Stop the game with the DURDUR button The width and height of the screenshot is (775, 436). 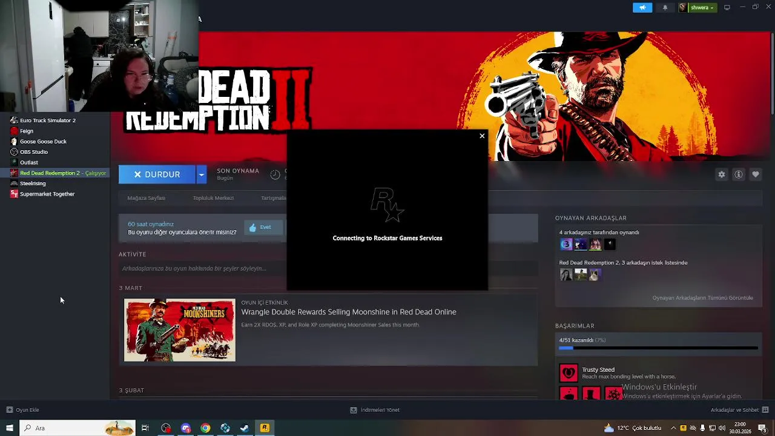157,174
